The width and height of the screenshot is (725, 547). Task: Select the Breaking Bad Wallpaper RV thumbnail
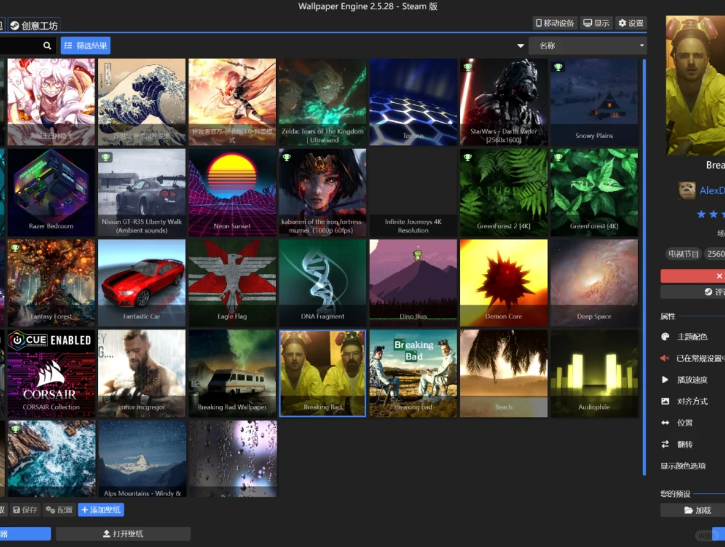point(233,373)
